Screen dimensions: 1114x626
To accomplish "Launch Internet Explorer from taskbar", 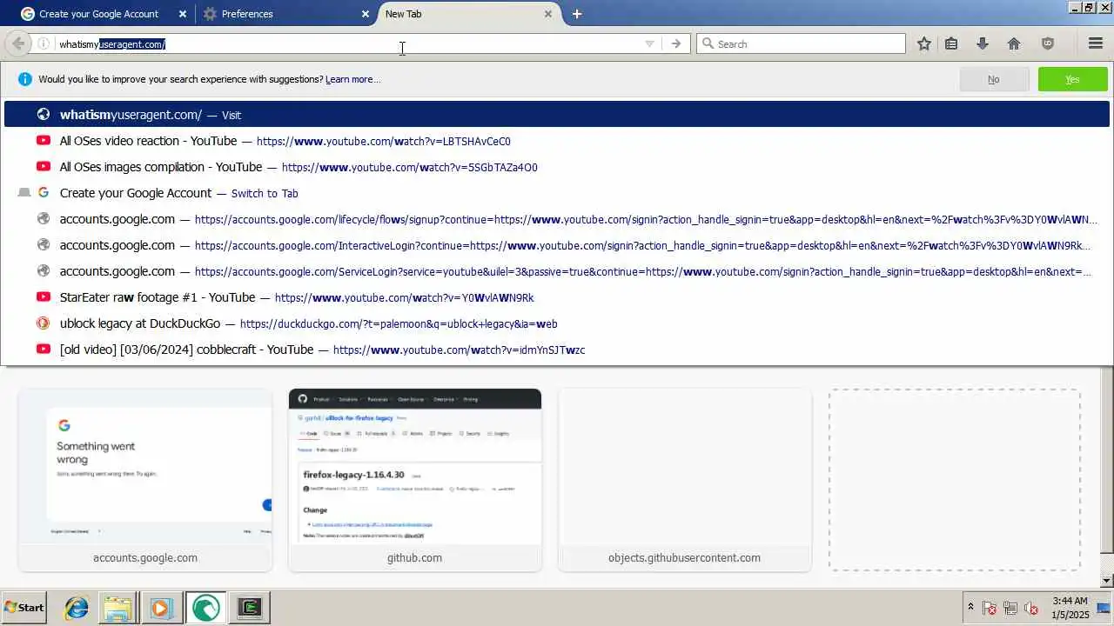I will 77,607.
